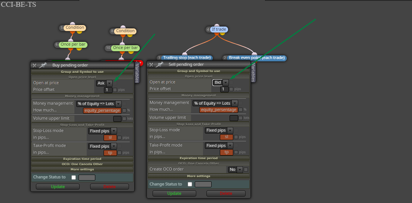The width and height of the screenshot is (412, 203).
Task: Expand OCO: One Cancels Other in Buy panel
Action: (x=82, y=164)
